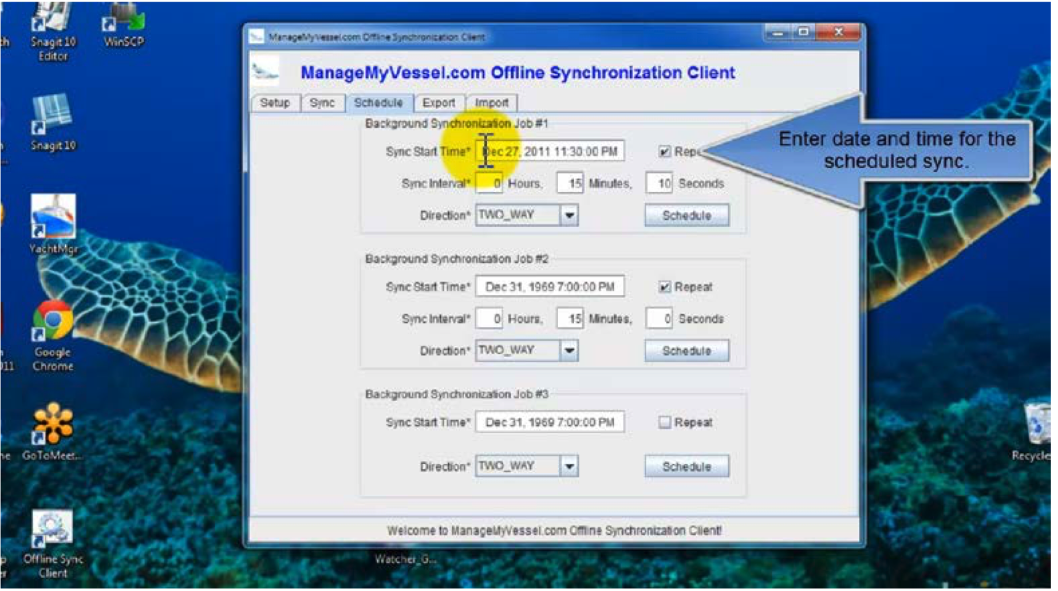1058x591 pixels.
Task: Click the Background Synchronization Job #2 heading
Action: point(457,259)
